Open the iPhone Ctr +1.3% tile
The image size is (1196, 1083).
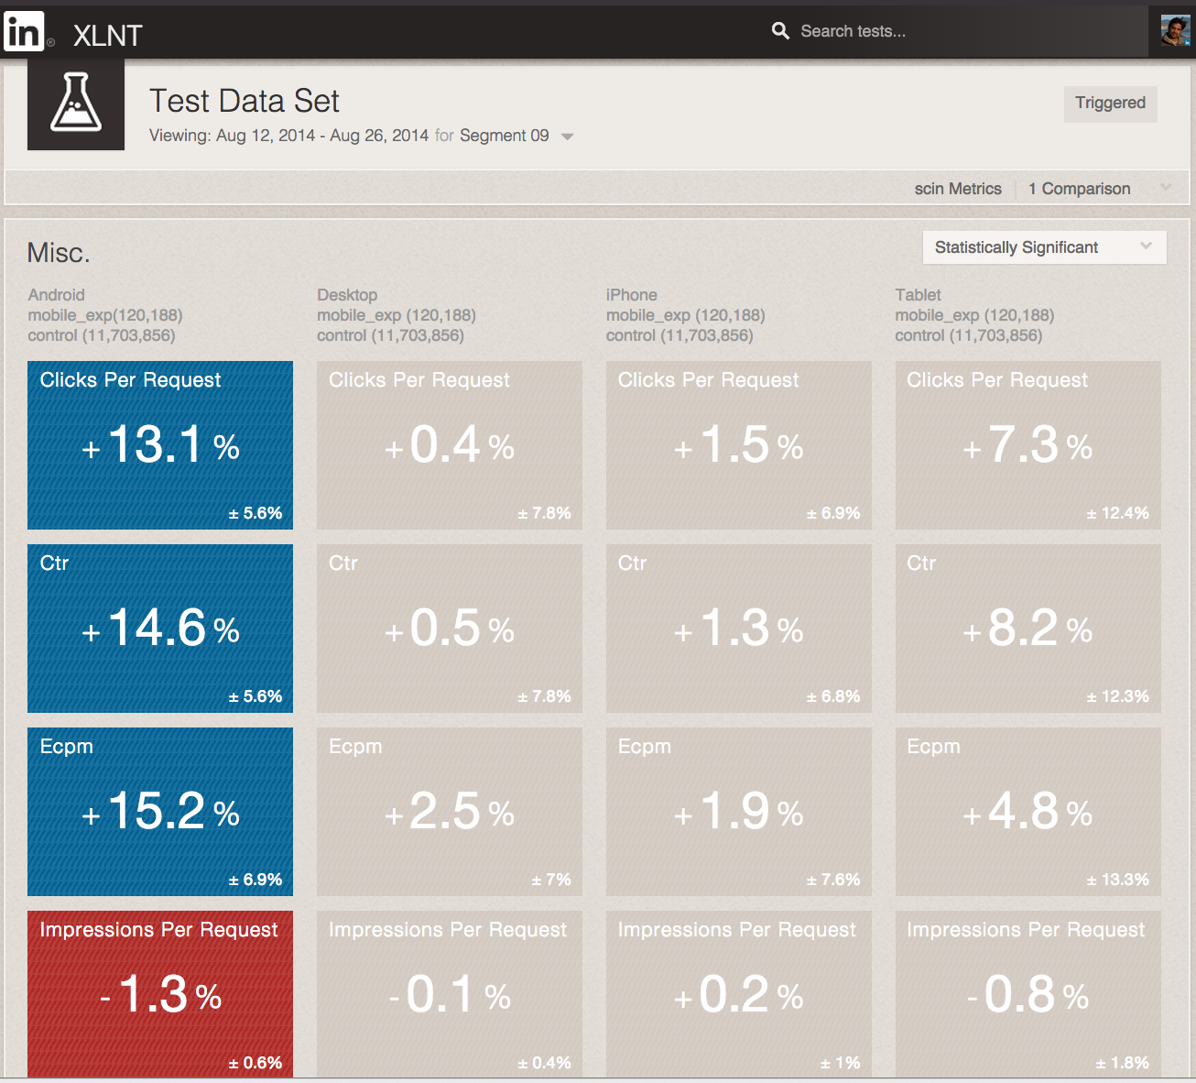(x=739, y=629)
